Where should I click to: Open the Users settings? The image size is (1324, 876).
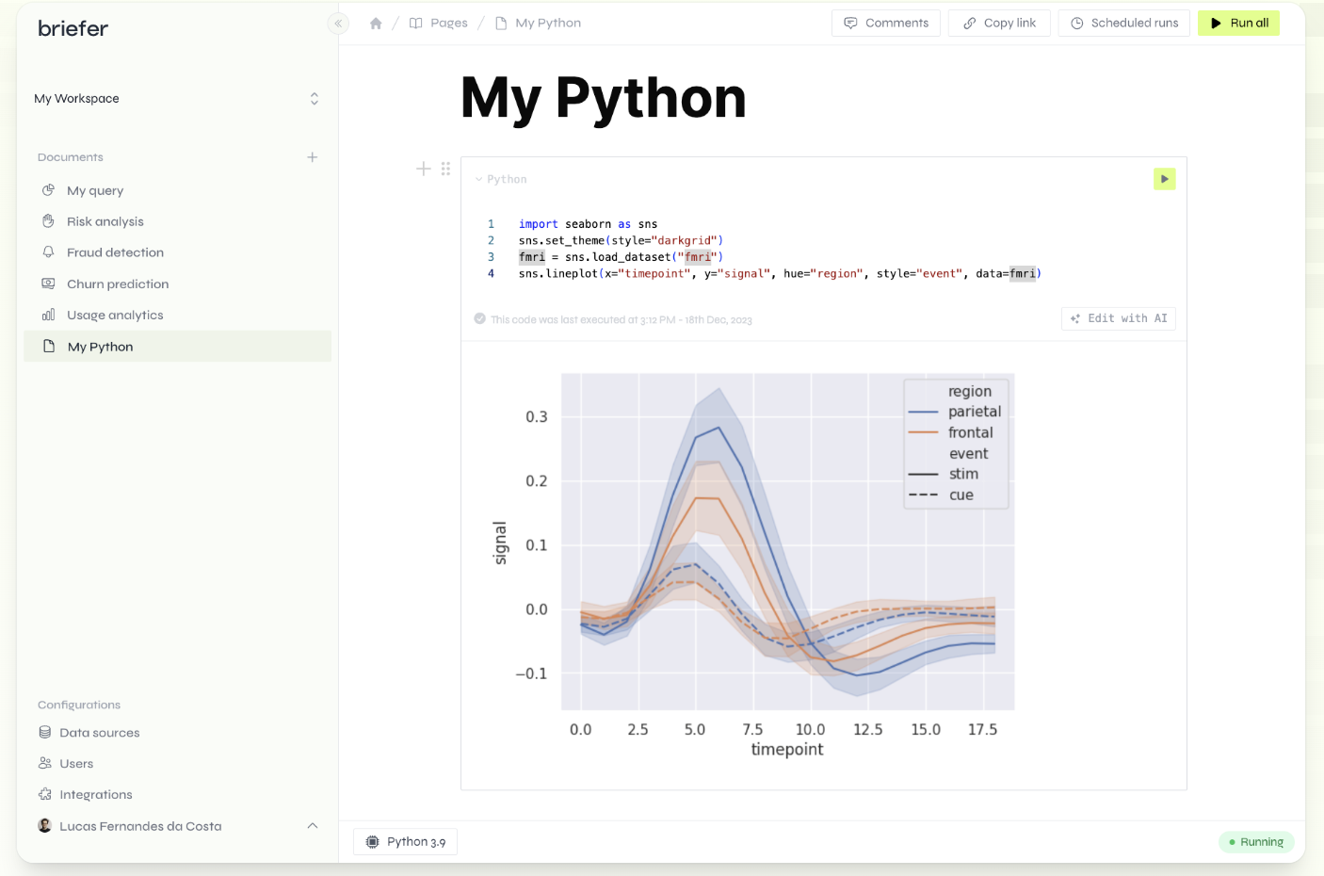point(76,763)
